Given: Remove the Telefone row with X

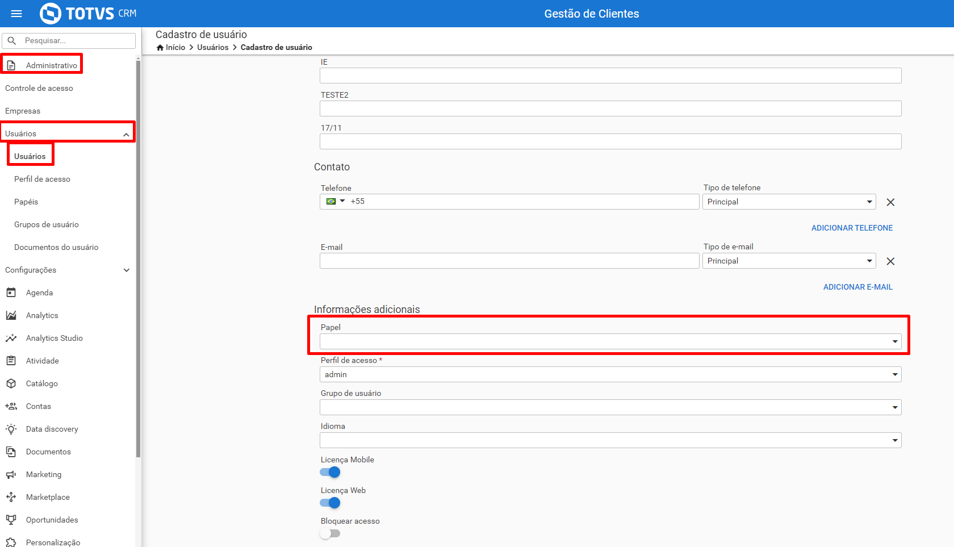Looking at the screenshot, I should pyautogui.click(x=890, y=202).
